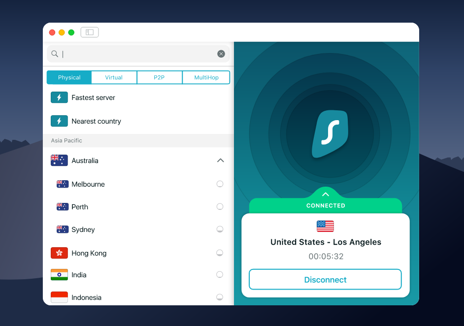
Task: Click the Nearest country lightning icon
Action: pyautogui.click(x=59, y=121)
